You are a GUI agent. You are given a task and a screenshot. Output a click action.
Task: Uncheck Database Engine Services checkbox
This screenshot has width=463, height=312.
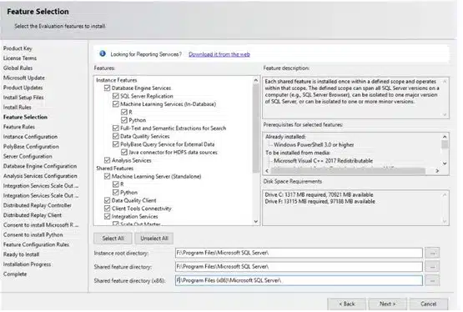[107, 88]
